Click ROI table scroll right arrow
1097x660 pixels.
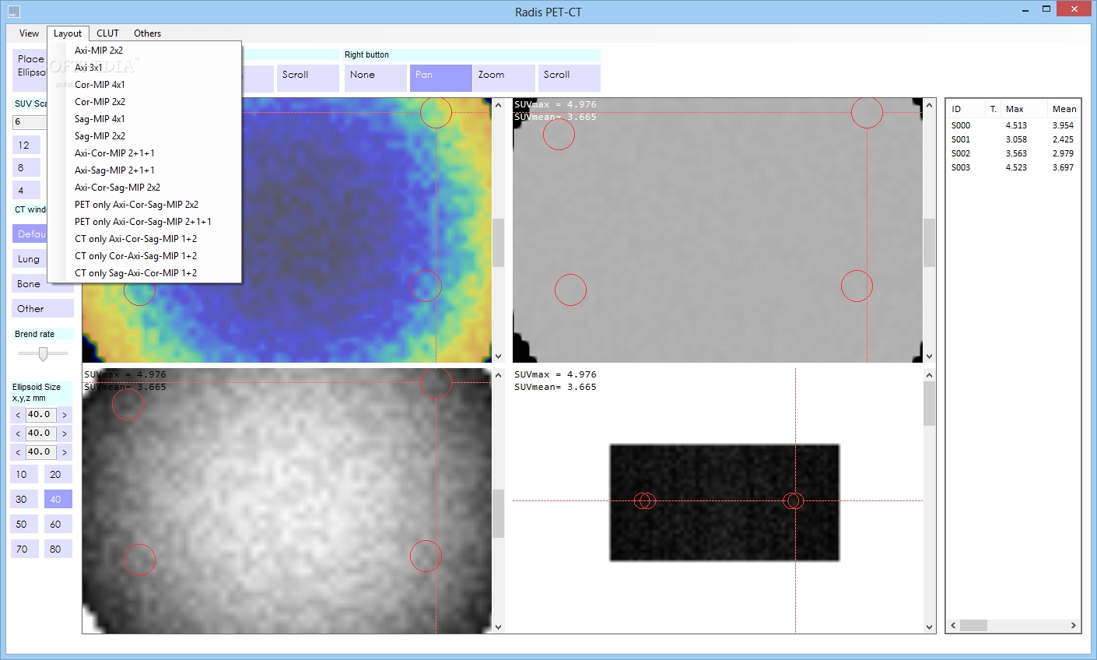tap(1074, 626)
